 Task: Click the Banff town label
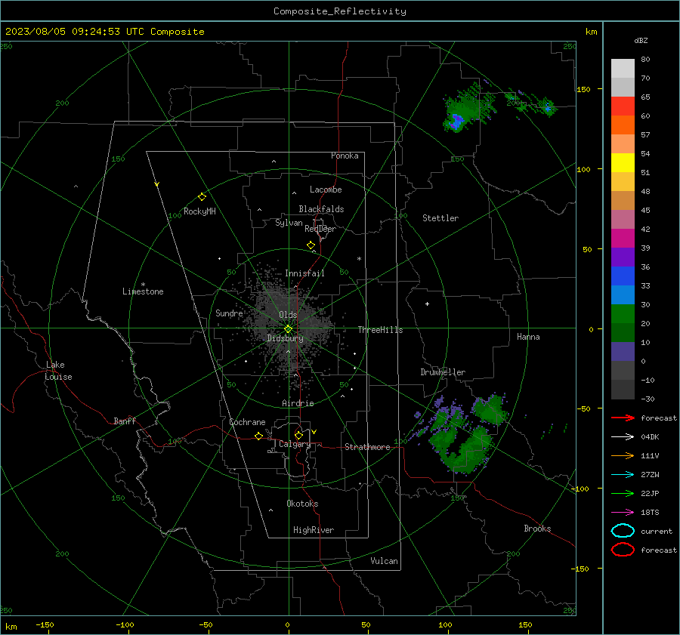coord(125,421)
